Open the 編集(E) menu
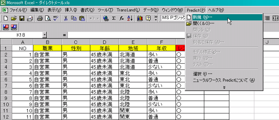The height and width of the screenshot is (120, 279). (37, 10)
